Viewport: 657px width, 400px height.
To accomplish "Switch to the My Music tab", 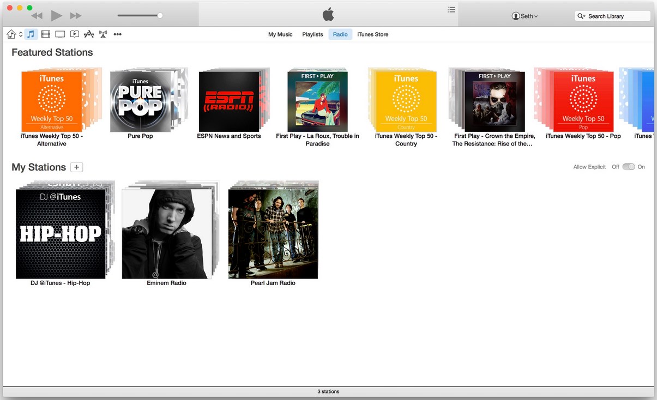I will [280, 34].
